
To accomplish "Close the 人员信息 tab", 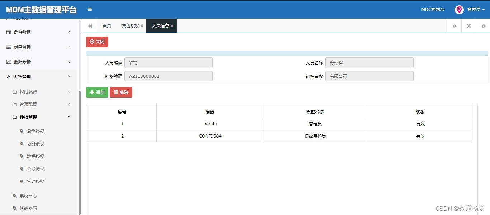I will pos(172,26).
